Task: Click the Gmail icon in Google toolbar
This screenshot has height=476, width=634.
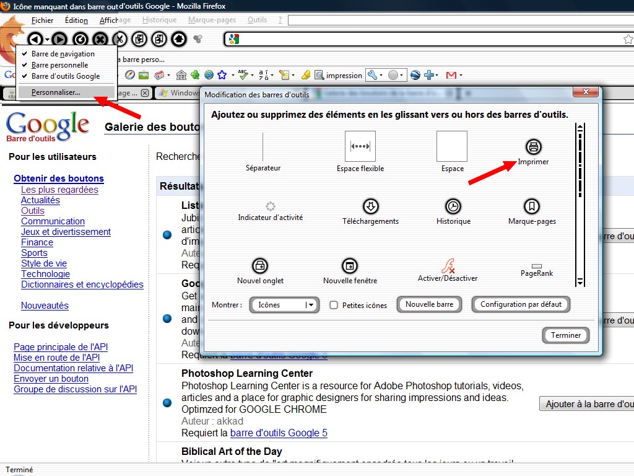Action: (451, 75)
